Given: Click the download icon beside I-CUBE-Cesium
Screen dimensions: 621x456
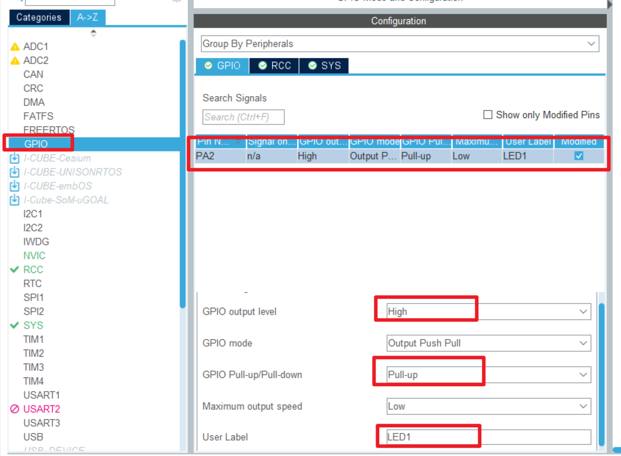Looking at the screenshot, I should click(14, 158).
